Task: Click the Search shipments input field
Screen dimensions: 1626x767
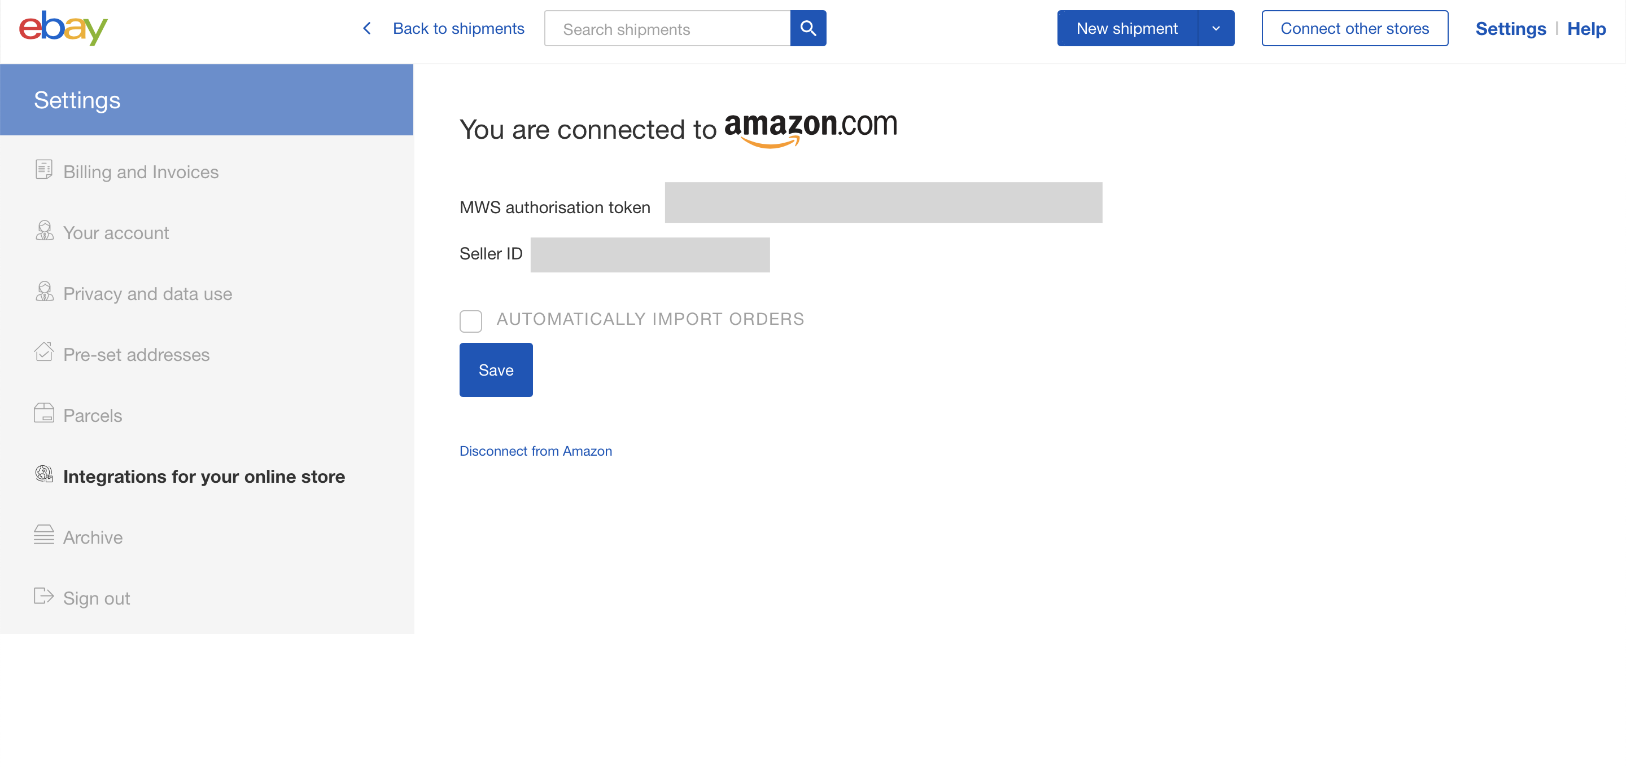Action: [x=667, y=28]
